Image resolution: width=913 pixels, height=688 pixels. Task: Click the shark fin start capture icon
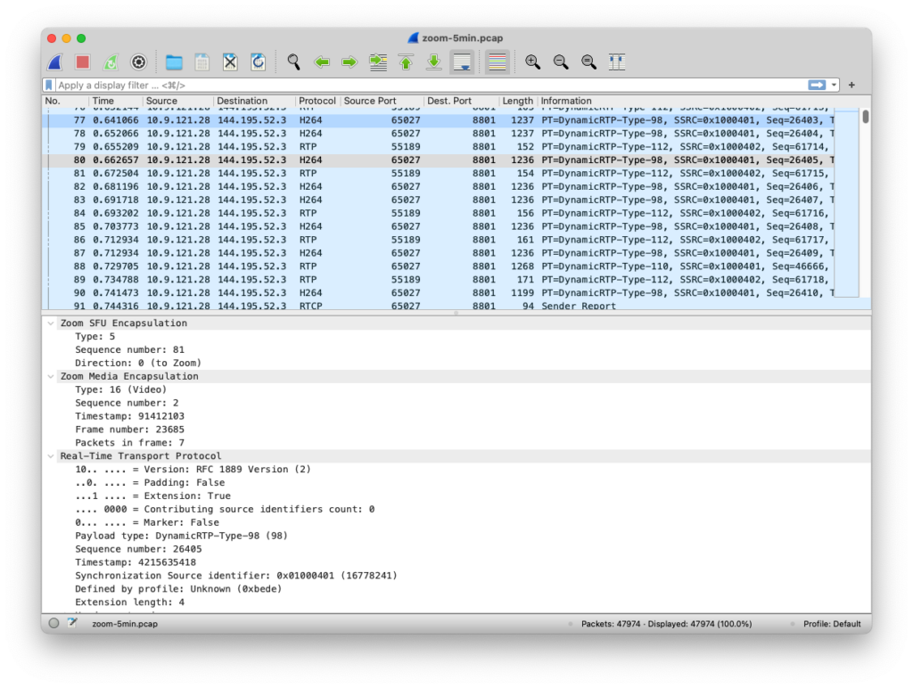click(x=55, y=61)
